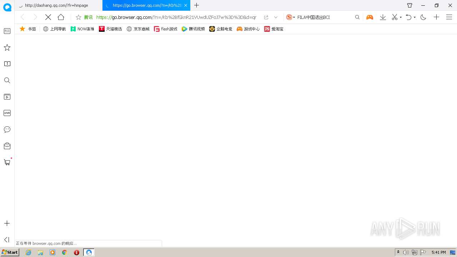Image resolution: width=457 pixels, height=257 pixels.
Task: Open the mailbox sidebar icon
Action: [7, 146]
